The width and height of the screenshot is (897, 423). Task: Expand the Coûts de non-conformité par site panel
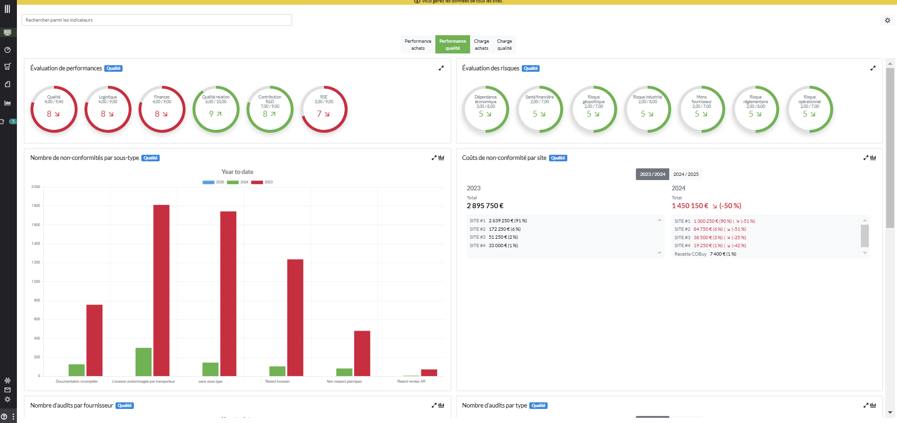point(866,158)
